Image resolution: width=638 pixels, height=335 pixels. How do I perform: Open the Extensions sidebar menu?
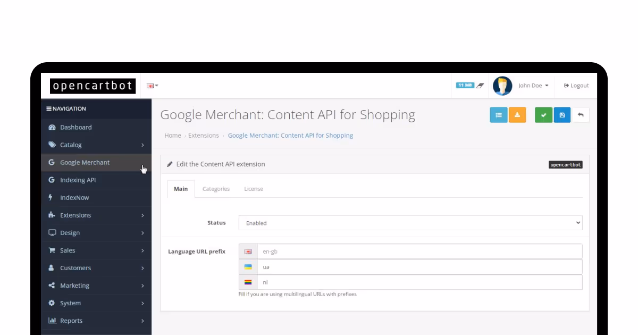[96, 215]
